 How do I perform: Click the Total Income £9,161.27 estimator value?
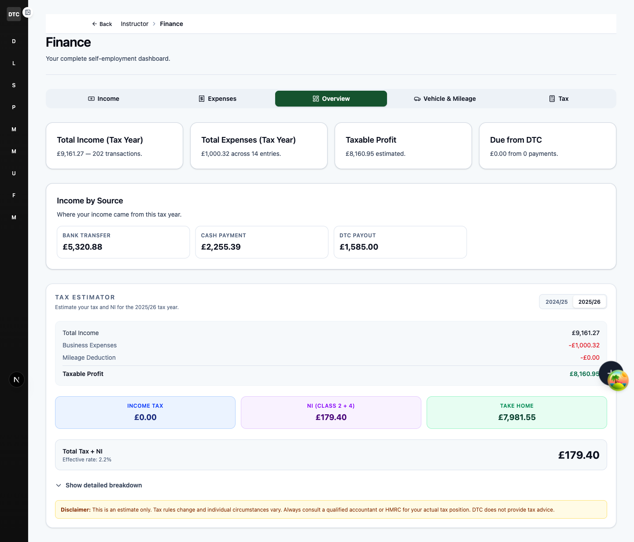[x=586, y=333]
